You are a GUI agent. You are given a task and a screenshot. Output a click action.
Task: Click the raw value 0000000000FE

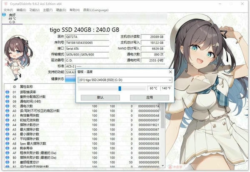149,162
